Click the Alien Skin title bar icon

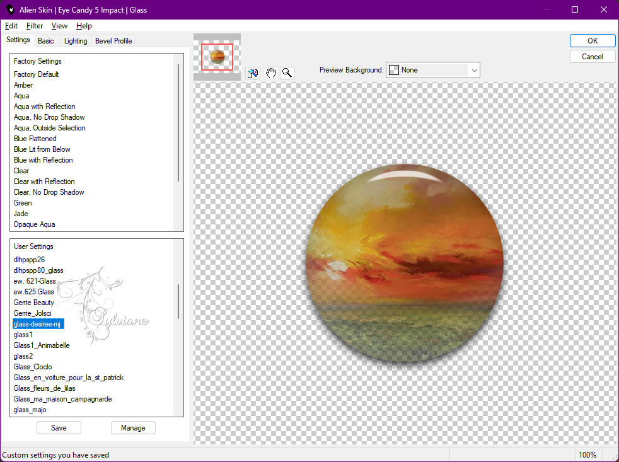coord(10,9)
